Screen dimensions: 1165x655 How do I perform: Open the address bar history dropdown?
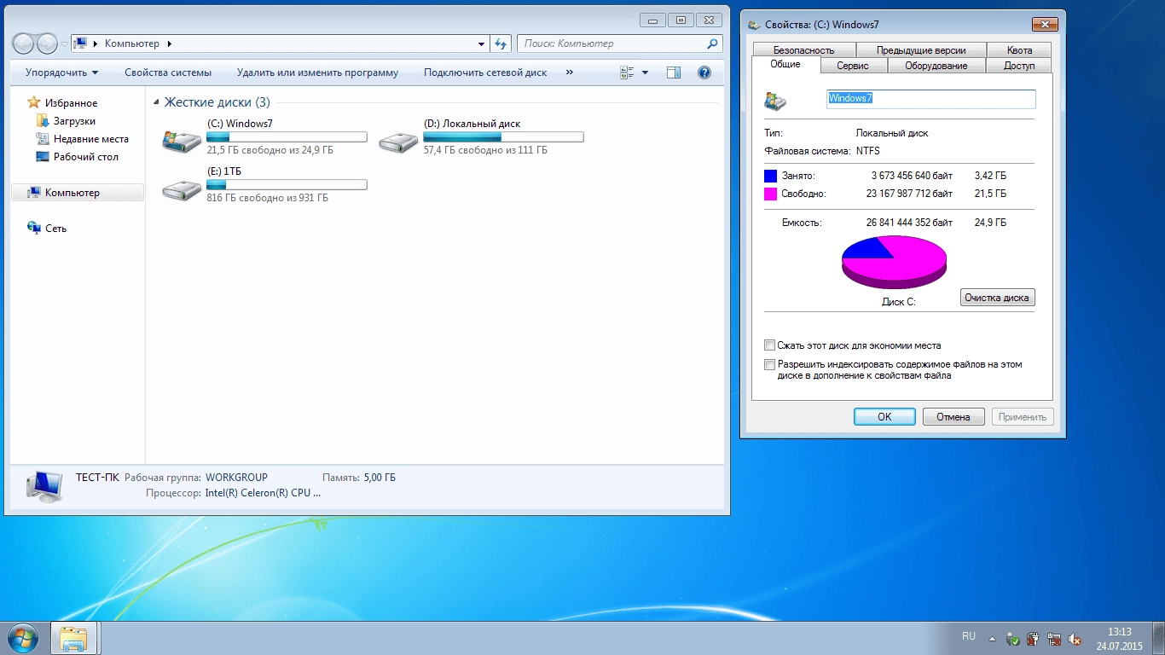[482, 43]
